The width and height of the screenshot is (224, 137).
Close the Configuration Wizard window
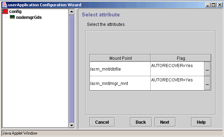pyautogui.click(x=220, y=5)
